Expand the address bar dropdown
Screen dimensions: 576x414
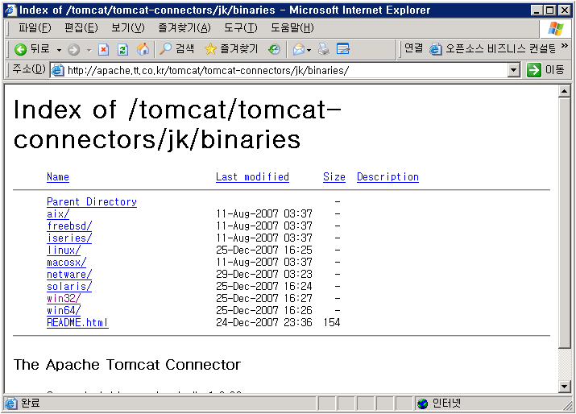pyautogui.click(x=514, y=70)
